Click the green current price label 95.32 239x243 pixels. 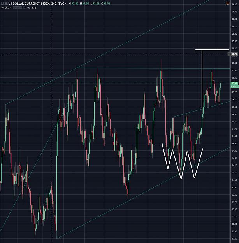(234, 83)
